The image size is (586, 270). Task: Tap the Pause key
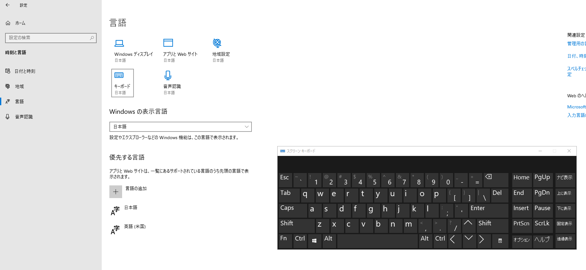pos(543,211)
